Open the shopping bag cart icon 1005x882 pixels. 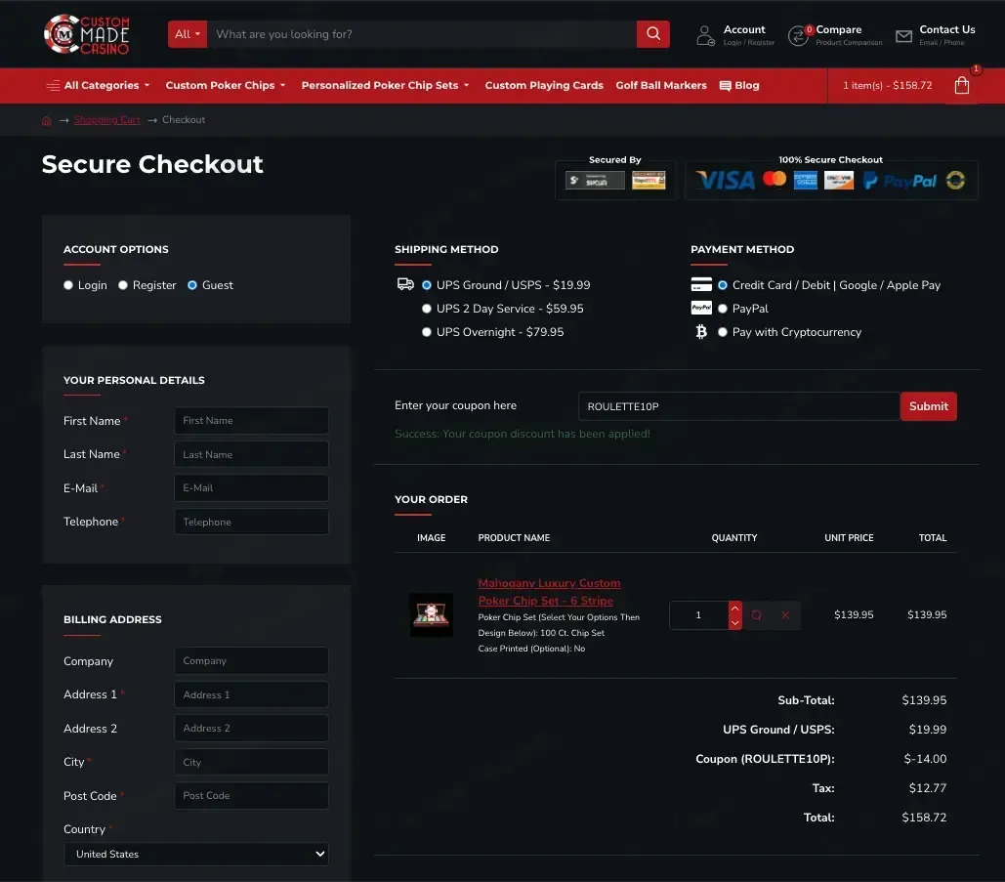tap(961, 85)
